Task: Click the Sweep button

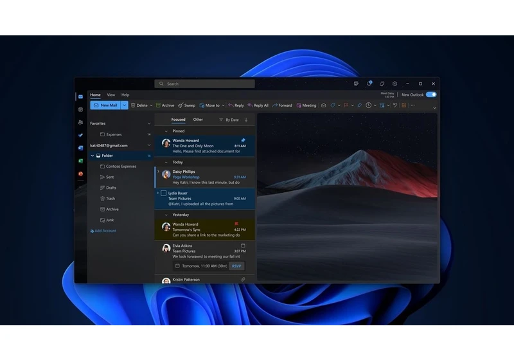Action: 186,105
